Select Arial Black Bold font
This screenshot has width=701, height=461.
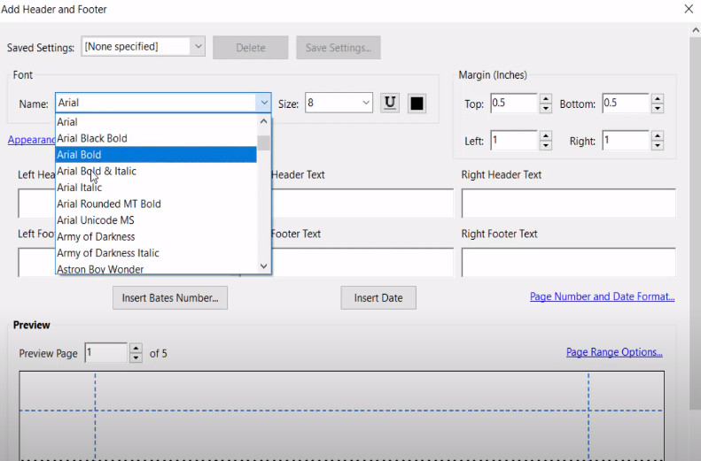click(x=92, y=138)
